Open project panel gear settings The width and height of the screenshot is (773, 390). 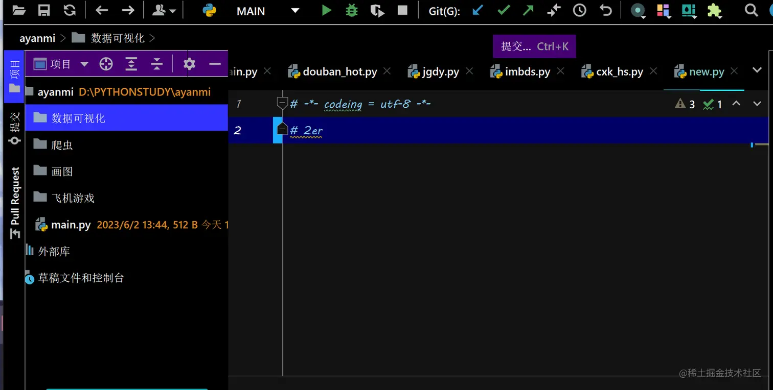pos(190,64)
